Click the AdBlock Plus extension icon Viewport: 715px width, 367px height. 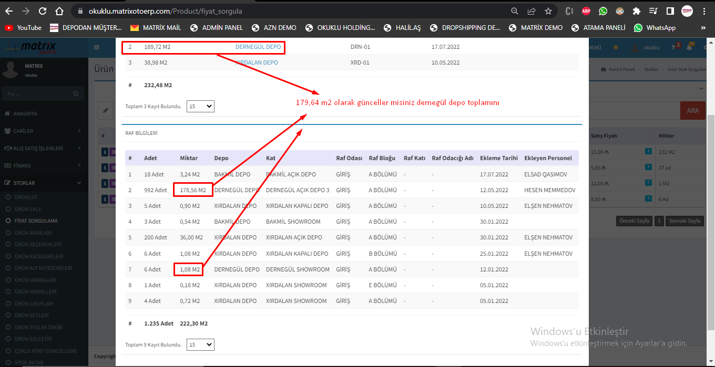tap(586, 11)
